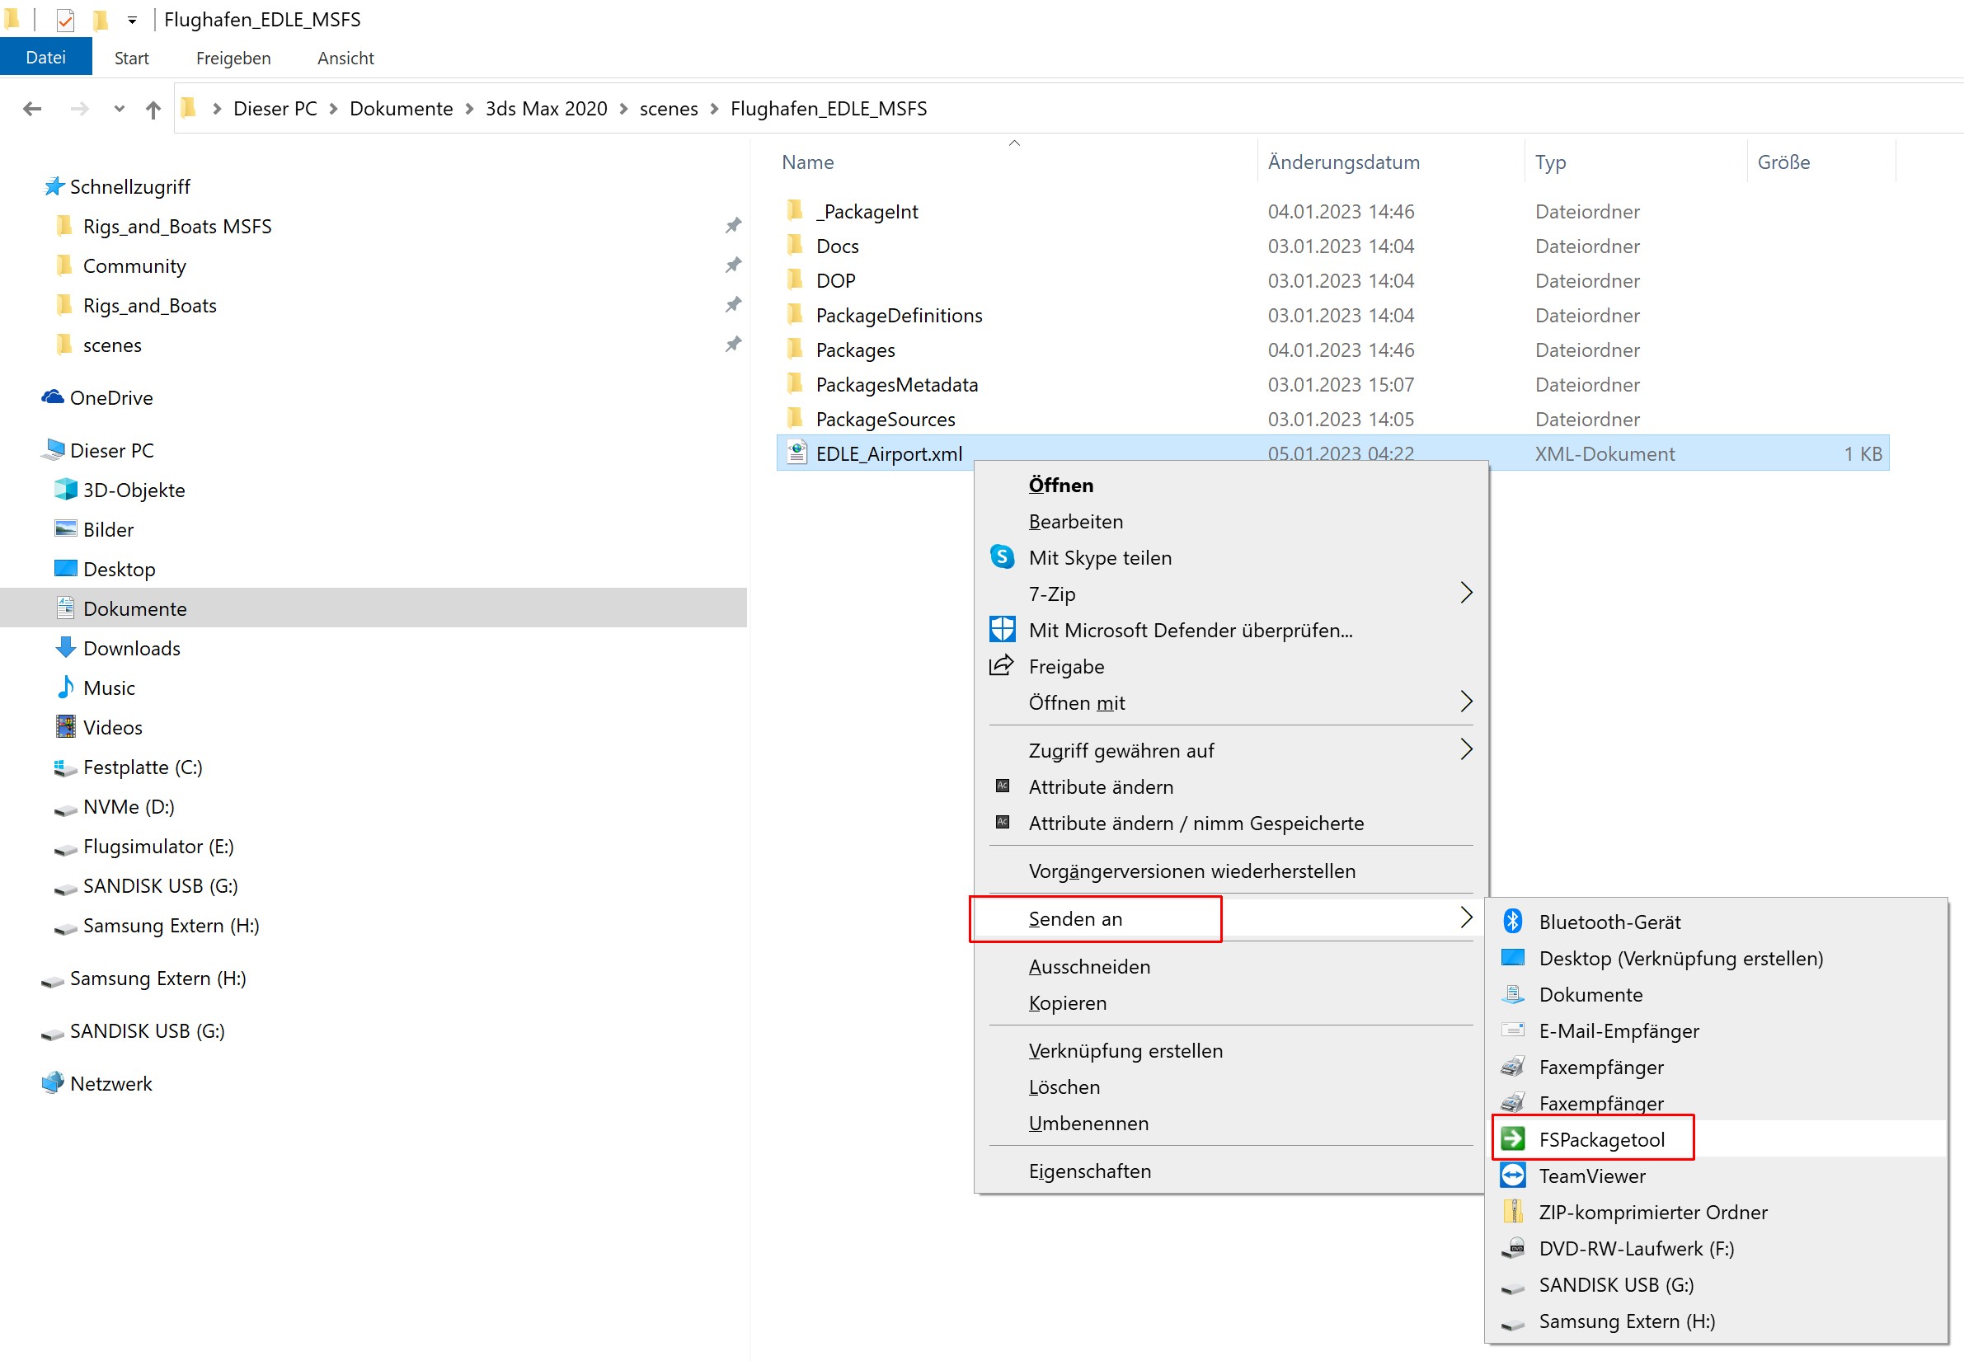
Task: Click the 3ds Max 2020 breadcrumb link
Action: [546, 109]
